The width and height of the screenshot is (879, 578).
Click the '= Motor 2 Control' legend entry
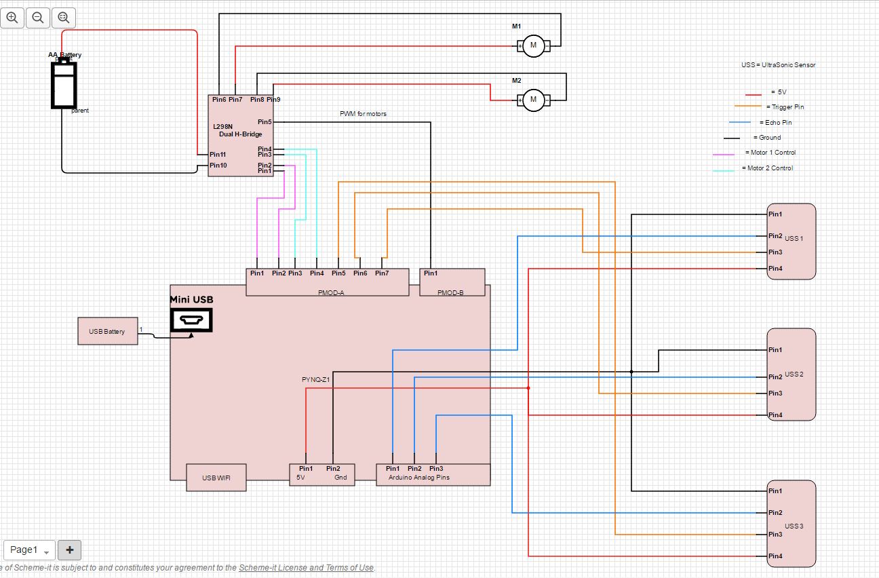[x=766, y=168]
